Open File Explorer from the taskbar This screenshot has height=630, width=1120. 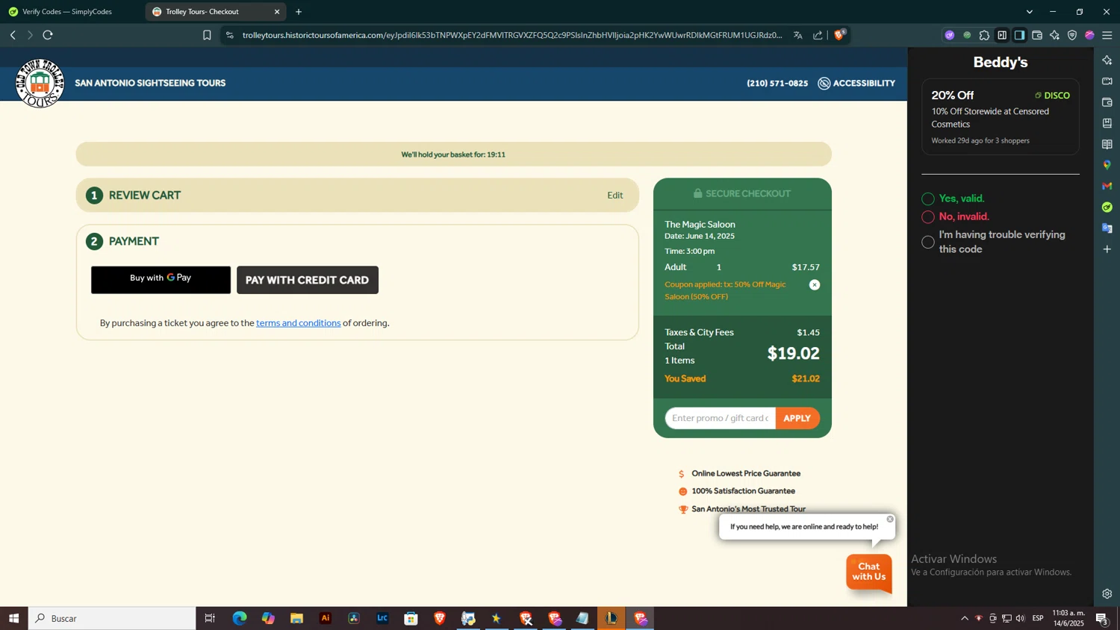pos(296,618)
